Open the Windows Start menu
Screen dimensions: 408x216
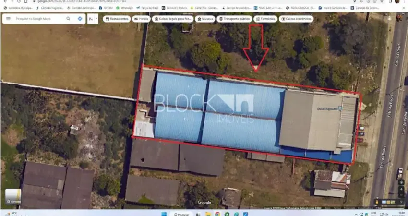164,214
